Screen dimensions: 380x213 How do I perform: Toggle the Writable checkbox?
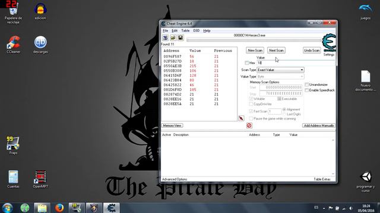click(x=251, y=99)
